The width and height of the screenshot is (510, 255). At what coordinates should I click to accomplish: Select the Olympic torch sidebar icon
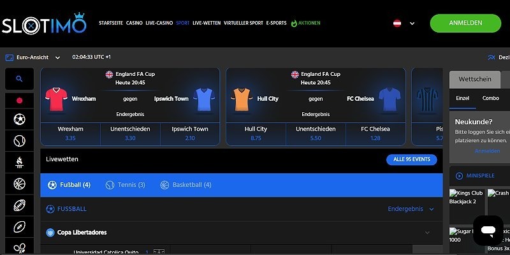point(19,163)
